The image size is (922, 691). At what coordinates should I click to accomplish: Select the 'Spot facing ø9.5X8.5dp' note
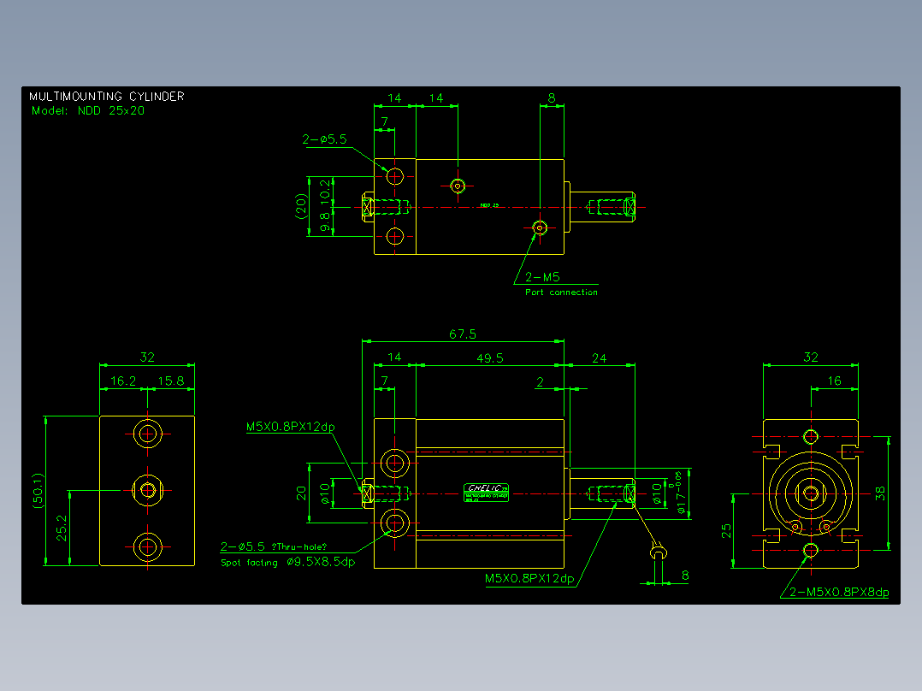(288, 562)
